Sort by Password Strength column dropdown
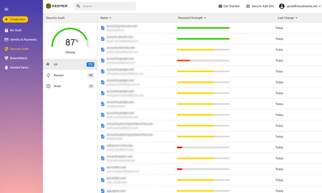The image size is (322, 193). [205, 18]
